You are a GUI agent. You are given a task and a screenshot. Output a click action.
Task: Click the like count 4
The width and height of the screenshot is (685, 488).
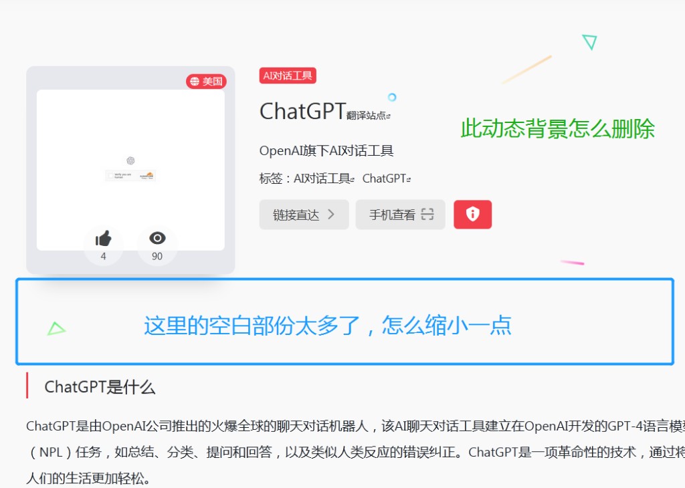[104, 256]
